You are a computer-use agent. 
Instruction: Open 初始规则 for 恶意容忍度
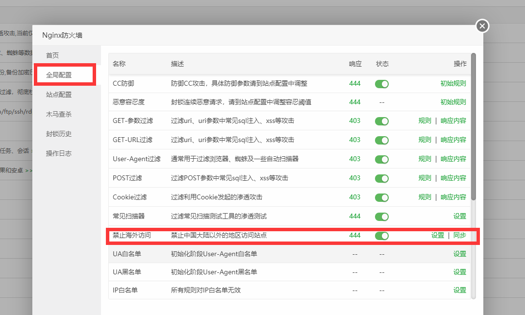tap(453, 102)
